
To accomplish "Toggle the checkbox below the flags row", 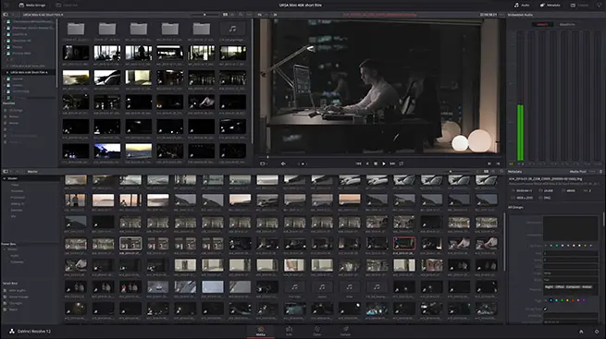I will point(545,309).
